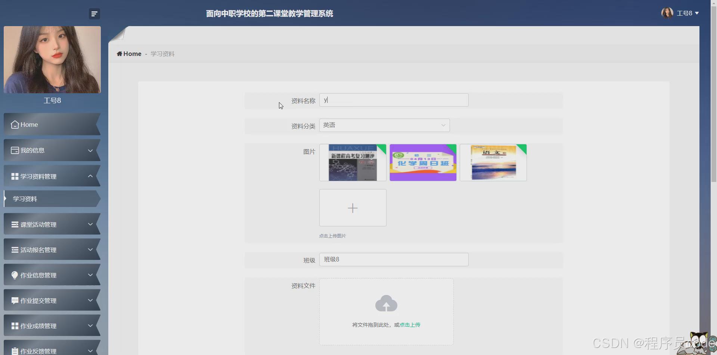Click the 作业提交管理 chat icon
Image resolution: width=717 pixels, height=355 pixels.
pos(15,300)
